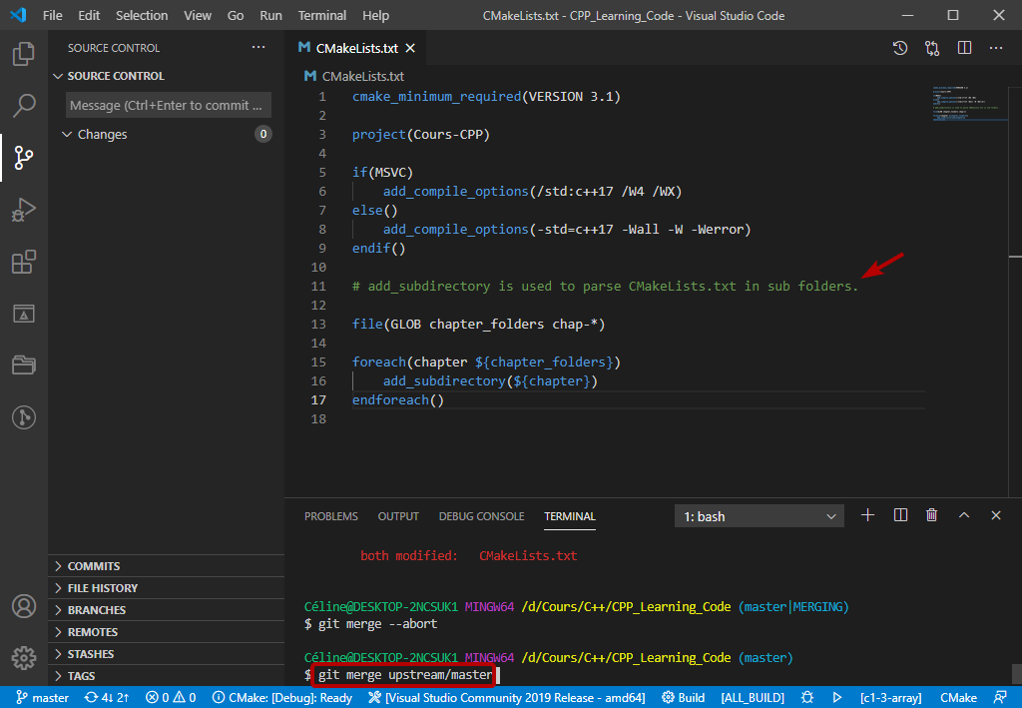Image resolution: width=1022 pixels, height=708 pixels.
Task: Collapse the Changes group
Action: pos(167,134)
